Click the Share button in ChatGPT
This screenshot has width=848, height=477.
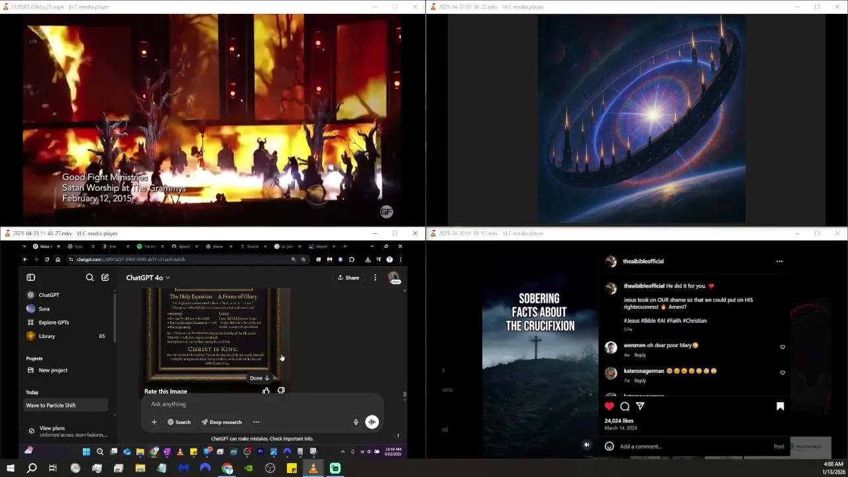tap(348, 278)
